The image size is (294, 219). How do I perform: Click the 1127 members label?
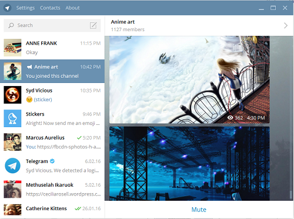pyautogui.click(x=128, y=29)
